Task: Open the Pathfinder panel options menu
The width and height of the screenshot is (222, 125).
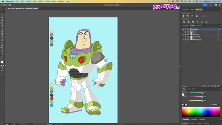Action: pyautogui.click(x=221, y=10)
